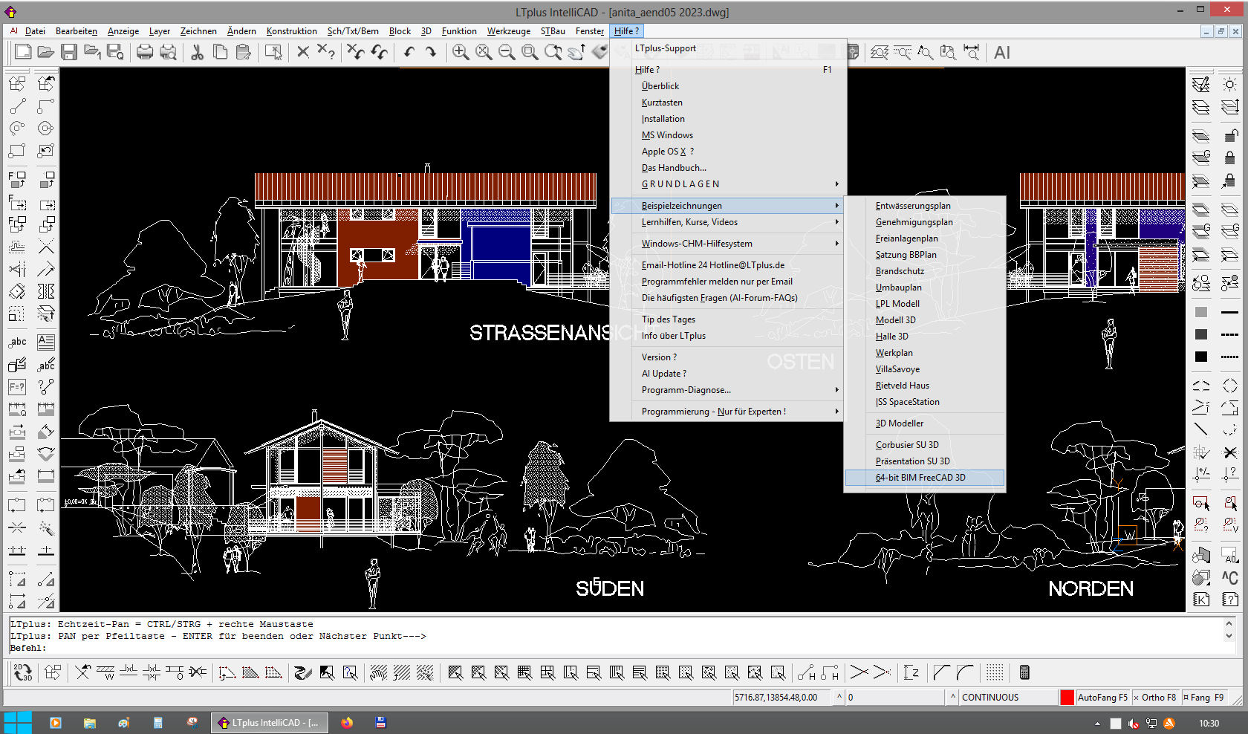The height and width of the screenshot is (734, 1248).
Task: Open the Datei menu
Action: pyautogui.click(x=35, y=31)
